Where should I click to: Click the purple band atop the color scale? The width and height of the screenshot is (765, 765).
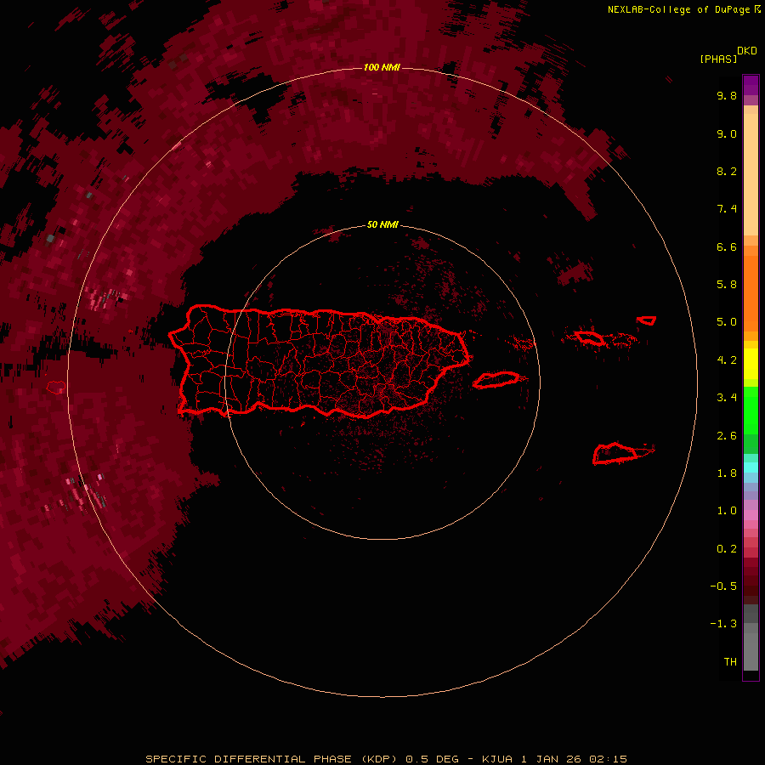coord(751,85)
